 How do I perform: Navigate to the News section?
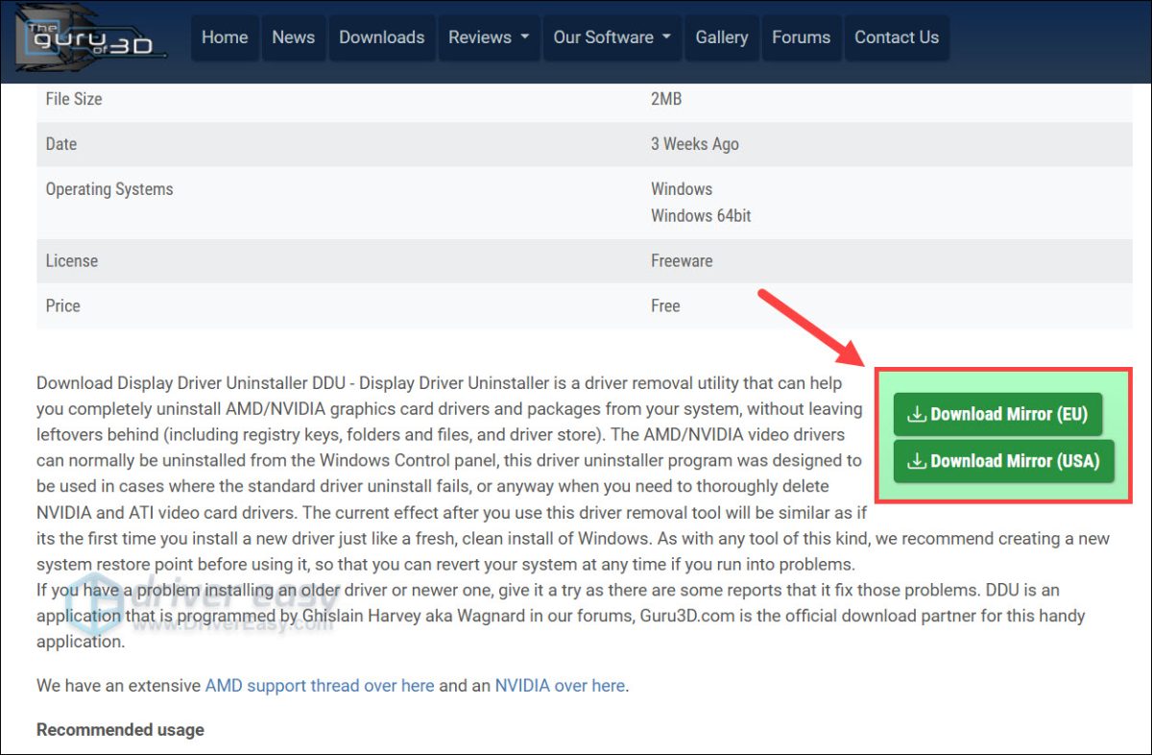pos(293,37)
